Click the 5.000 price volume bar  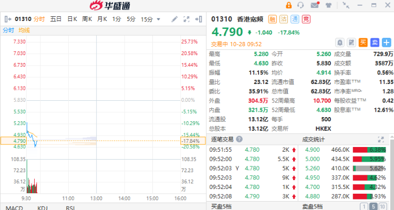(x=369, y=159)
